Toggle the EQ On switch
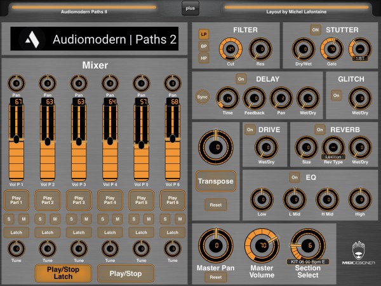 295,177
